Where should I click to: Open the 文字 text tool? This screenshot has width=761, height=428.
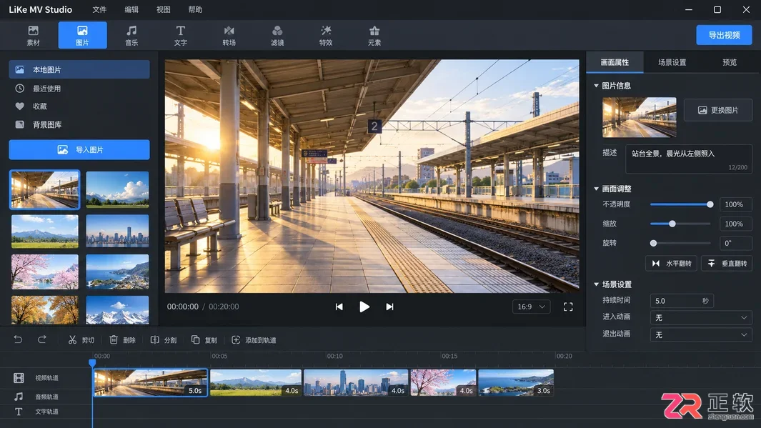[181, 36]
